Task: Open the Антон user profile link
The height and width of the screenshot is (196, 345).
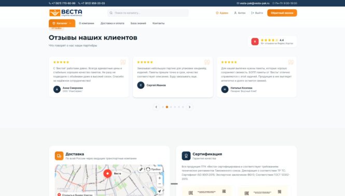Action: click(x=239, y=13)
